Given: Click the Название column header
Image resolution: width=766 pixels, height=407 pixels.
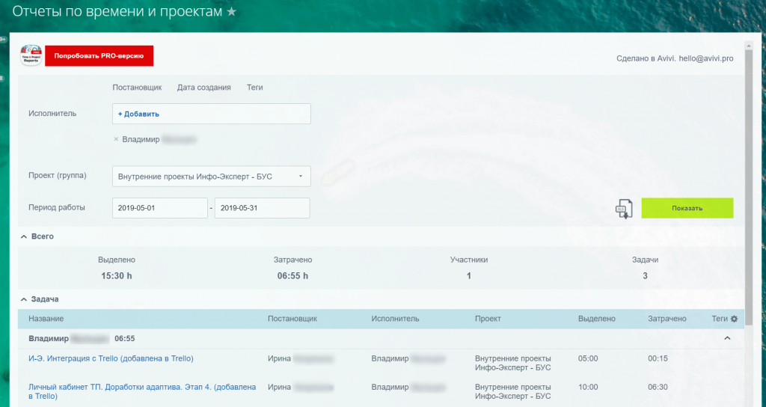Looking at the screenshot, I should pyautogui.click(x=46, y=319).
